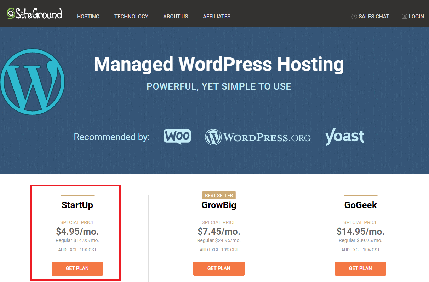Get the StartUp plan

[77, 269]
